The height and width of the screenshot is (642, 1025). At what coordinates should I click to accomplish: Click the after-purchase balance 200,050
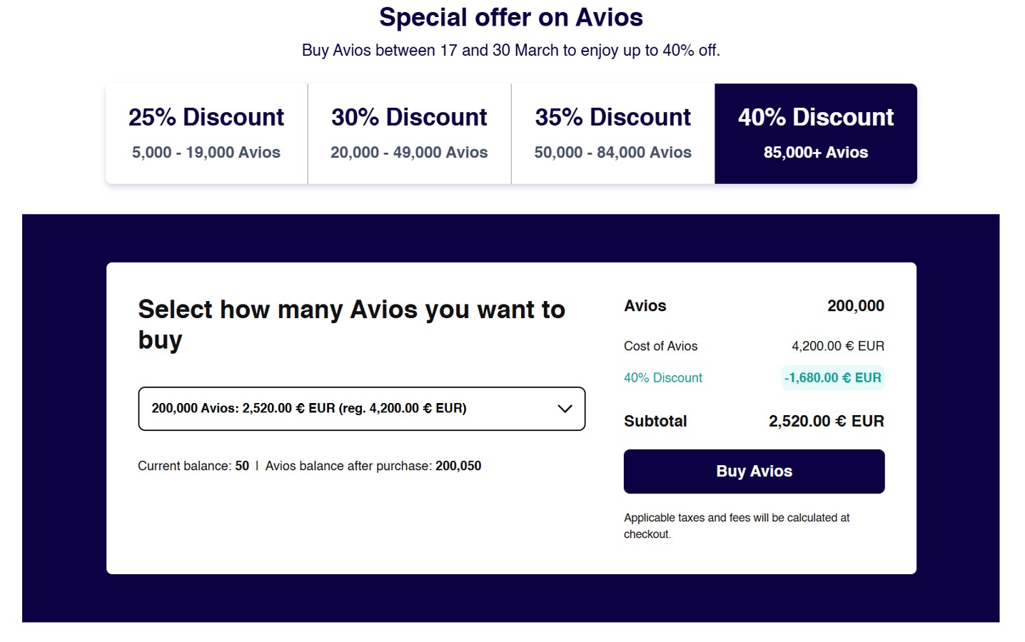coord(458,466)
